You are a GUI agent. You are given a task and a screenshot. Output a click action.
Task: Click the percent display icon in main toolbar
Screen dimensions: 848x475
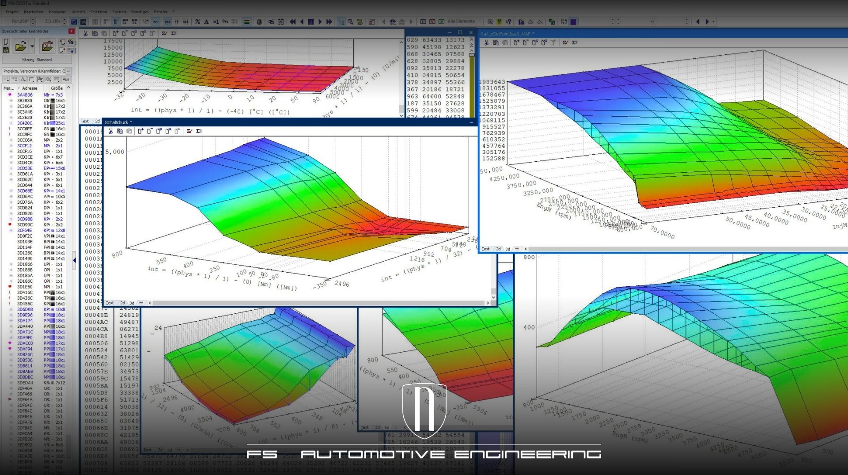[197, 22]
